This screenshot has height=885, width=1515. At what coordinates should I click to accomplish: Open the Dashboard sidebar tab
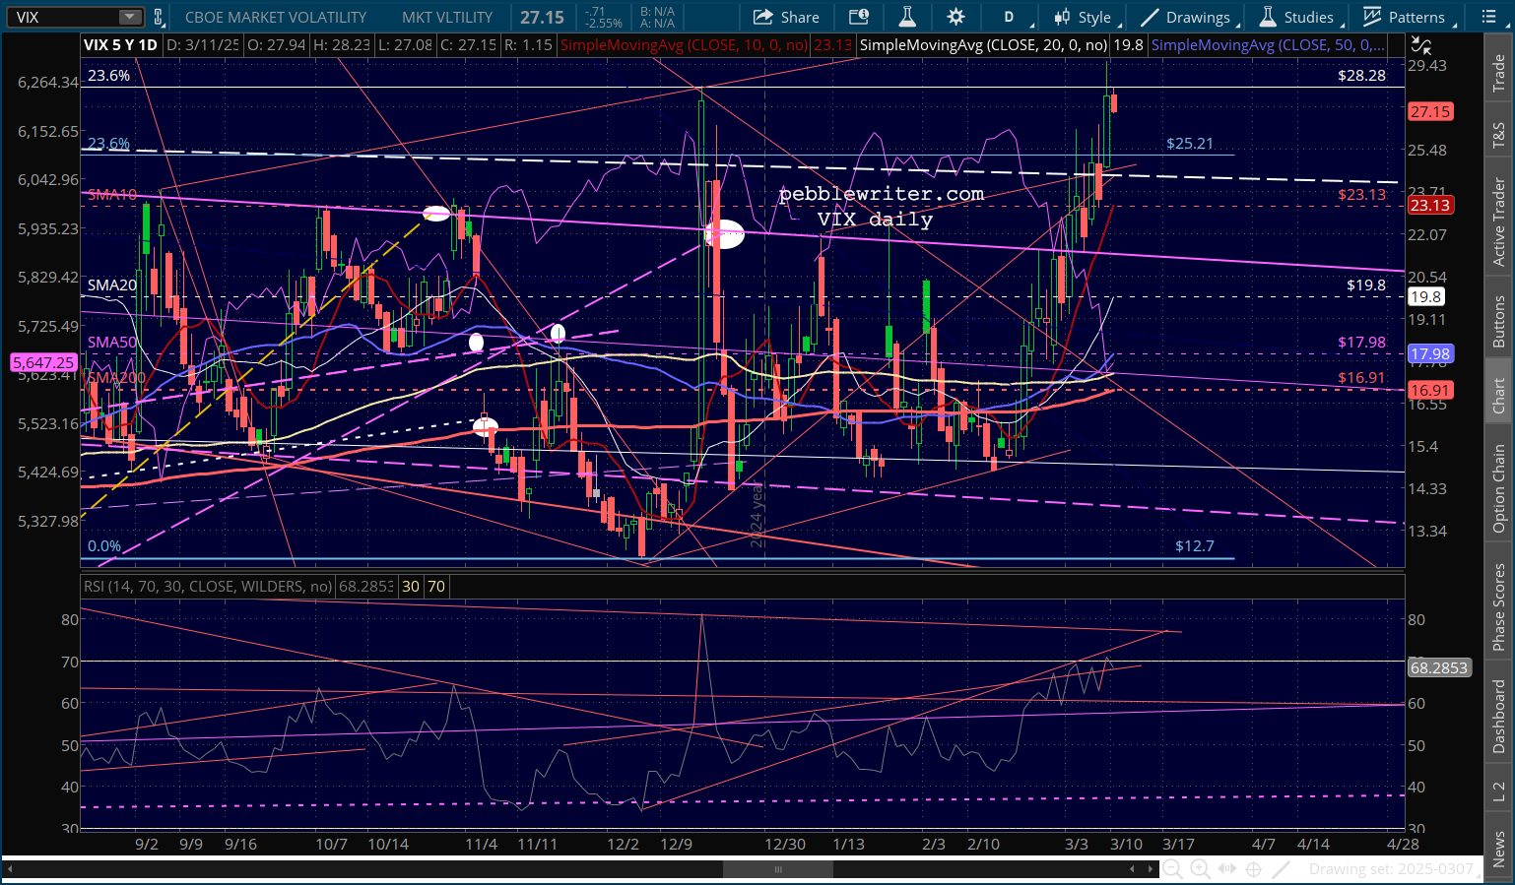[1498, 718]
